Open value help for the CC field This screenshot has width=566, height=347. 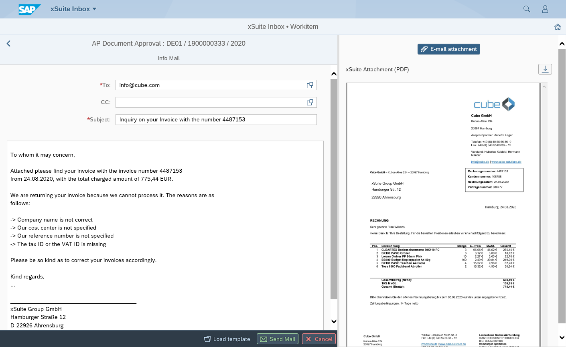(x=310, y=102)
